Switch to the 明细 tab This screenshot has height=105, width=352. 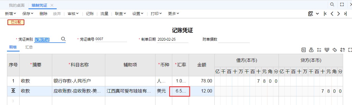(x=13, y=47)
